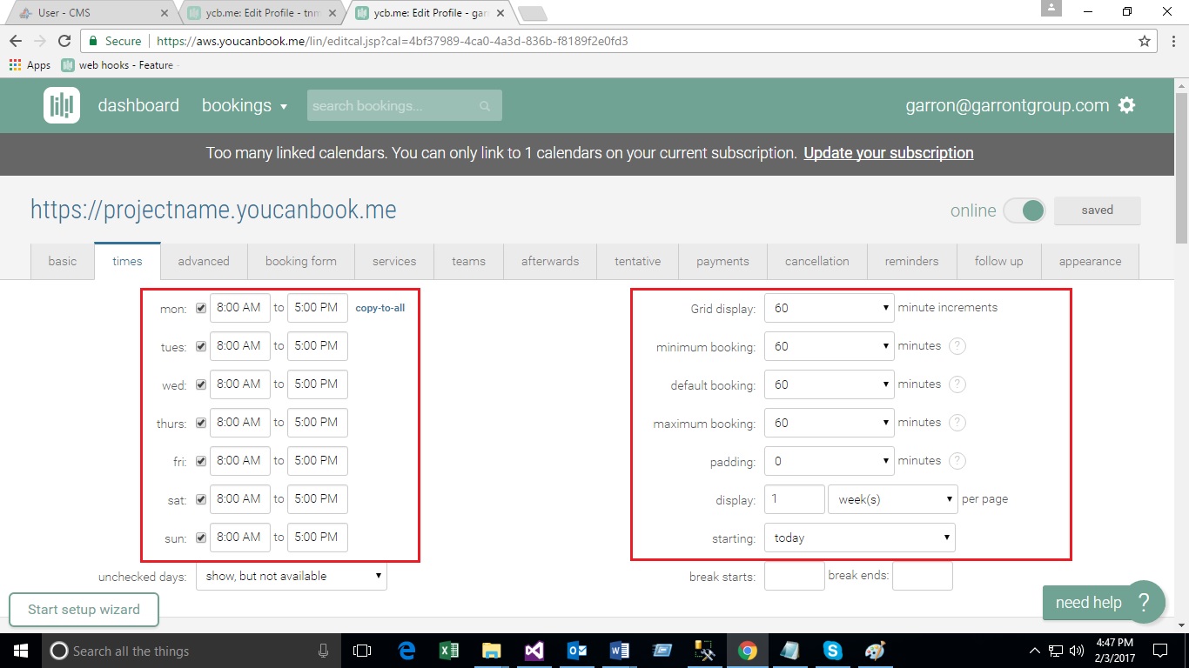Switch to the advanced tab
The image size is (1189, 668).
(204, 261)
